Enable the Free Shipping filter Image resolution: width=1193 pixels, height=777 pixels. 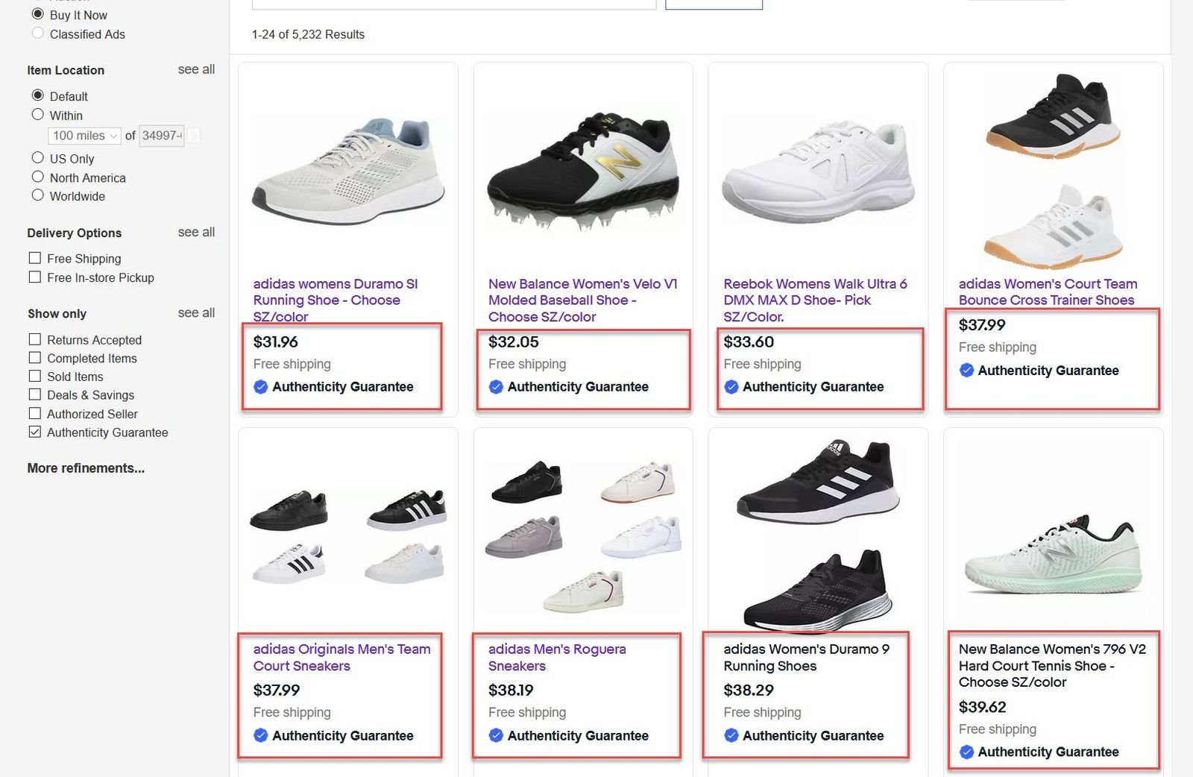point(34,257)
